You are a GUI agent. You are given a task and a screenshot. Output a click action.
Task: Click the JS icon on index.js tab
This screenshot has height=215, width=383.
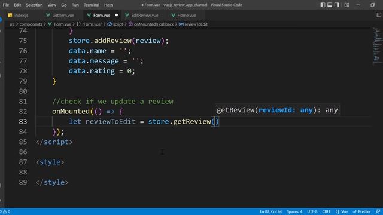click(x=10, y=16)
